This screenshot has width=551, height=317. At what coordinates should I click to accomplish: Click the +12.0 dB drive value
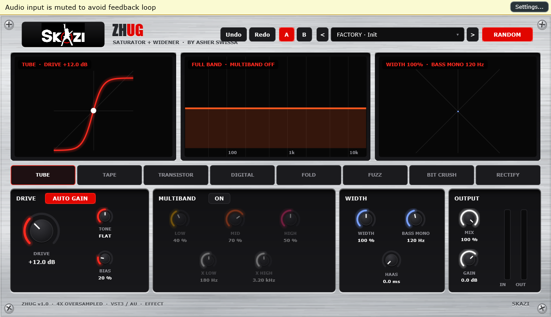click(42, 262)
